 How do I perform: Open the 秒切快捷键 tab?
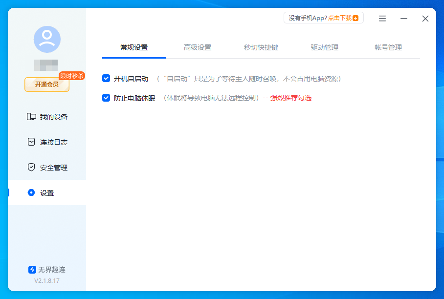click(x=261, y=47)
